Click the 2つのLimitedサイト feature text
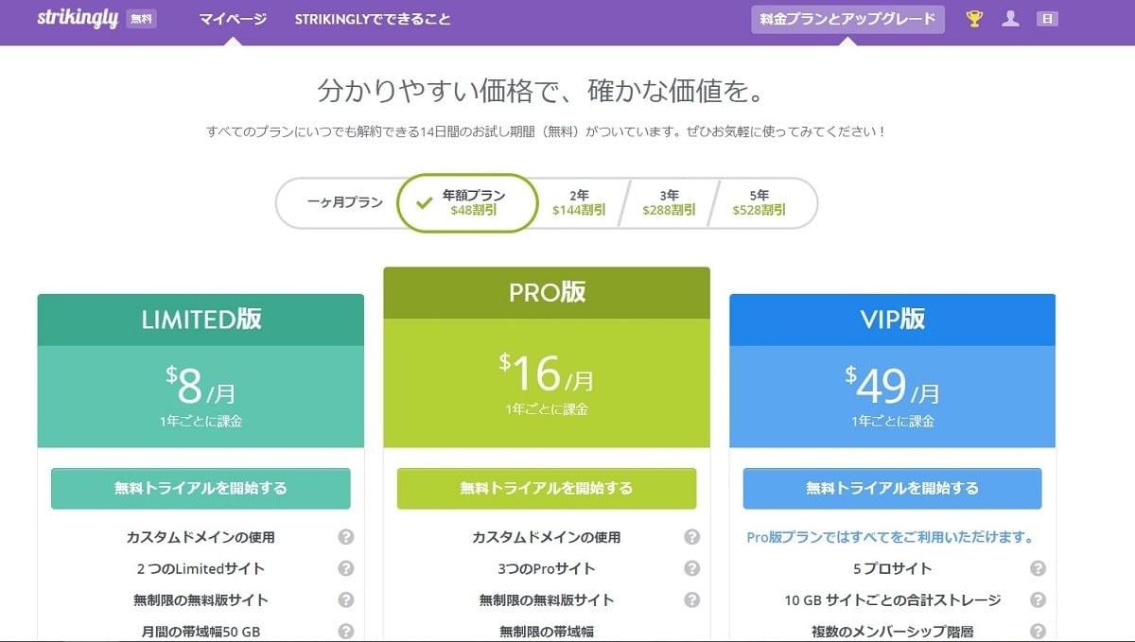Image resolution: width=1135 pixels, height=642 pixels. 201,568
